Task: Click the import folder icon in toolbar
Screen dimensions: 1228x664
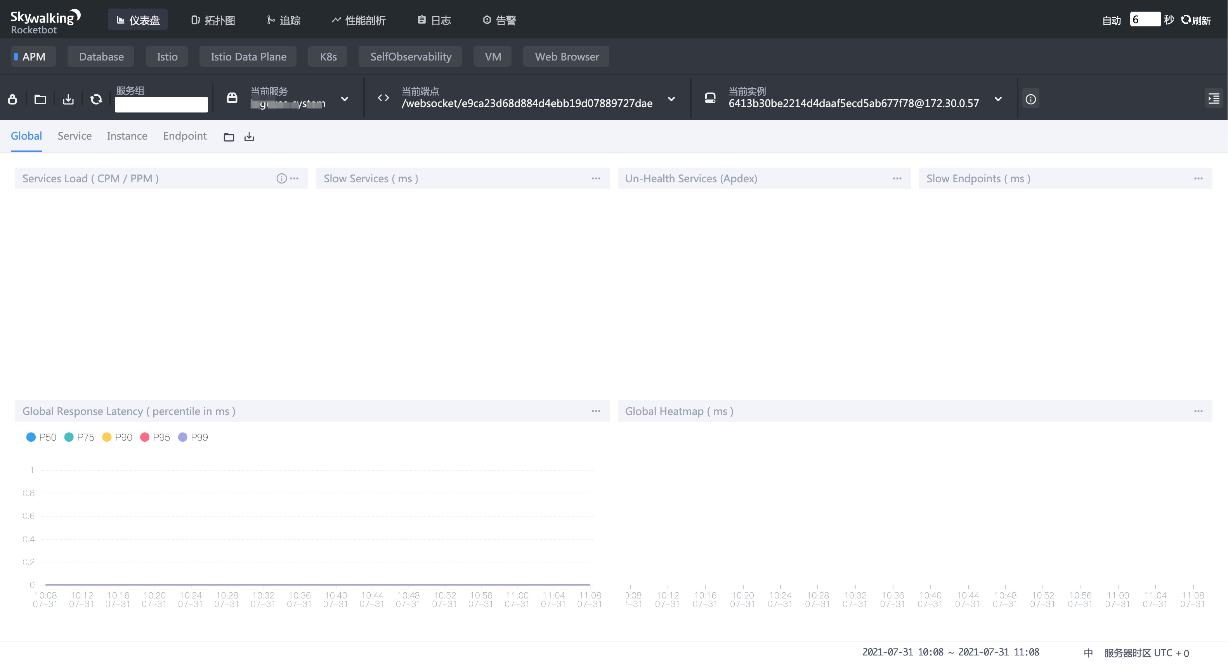Action: (40, 99)
